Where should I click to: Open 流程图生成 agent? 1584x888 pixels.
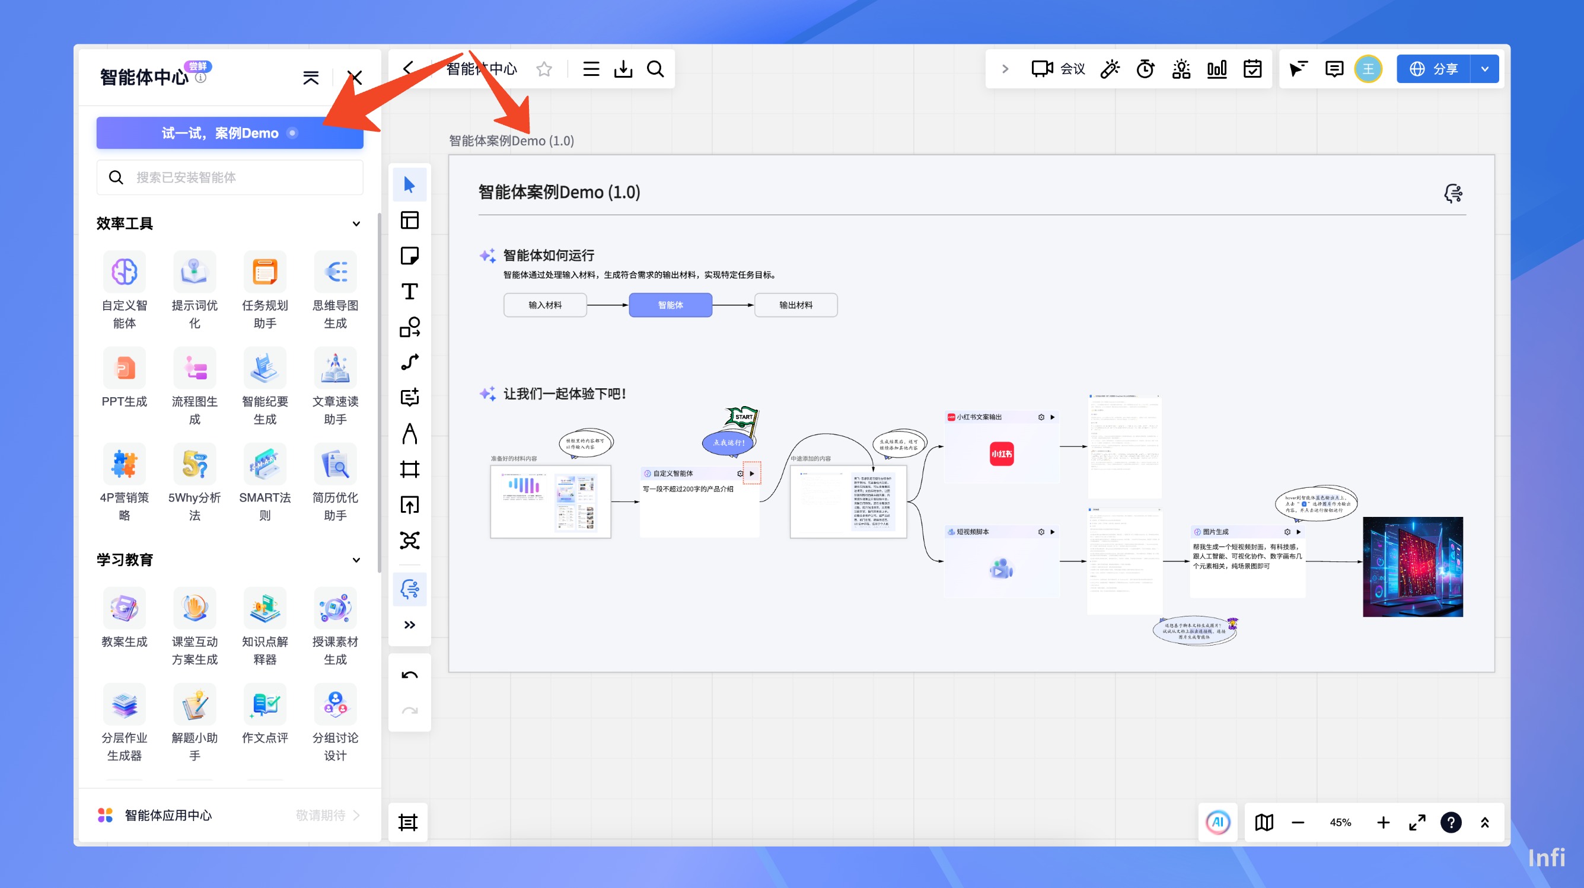pos(195,386)
